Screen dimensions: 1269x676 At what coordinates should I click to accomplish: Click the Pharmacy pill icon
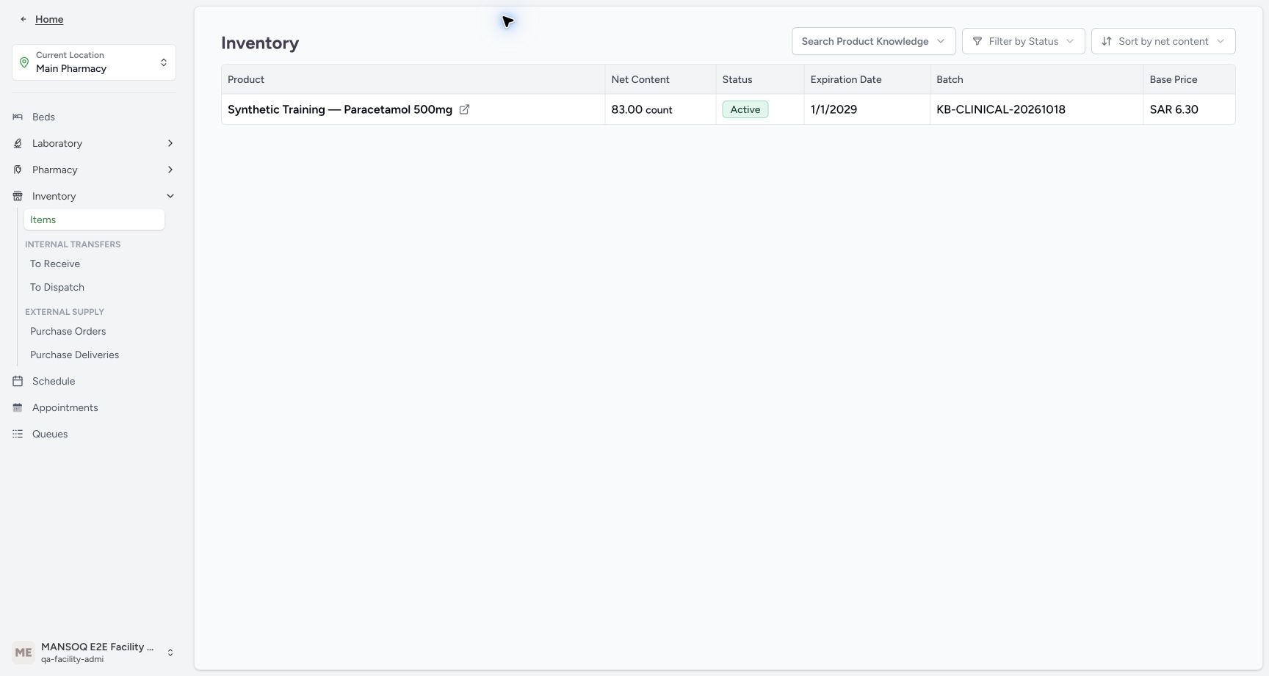18,170
